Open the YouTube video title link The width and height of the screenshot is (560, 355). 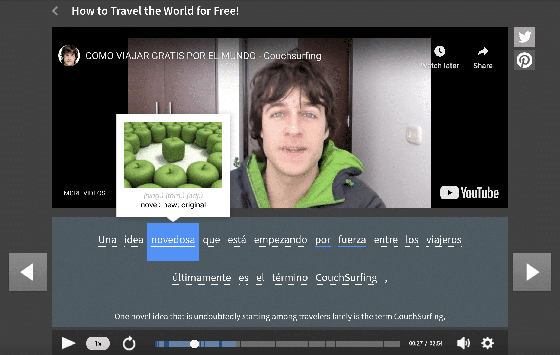pyautogui.click(x=203, y=56)
